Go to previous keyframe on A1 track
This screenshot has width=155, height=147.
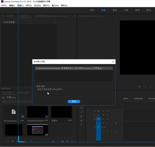(108, 131)
